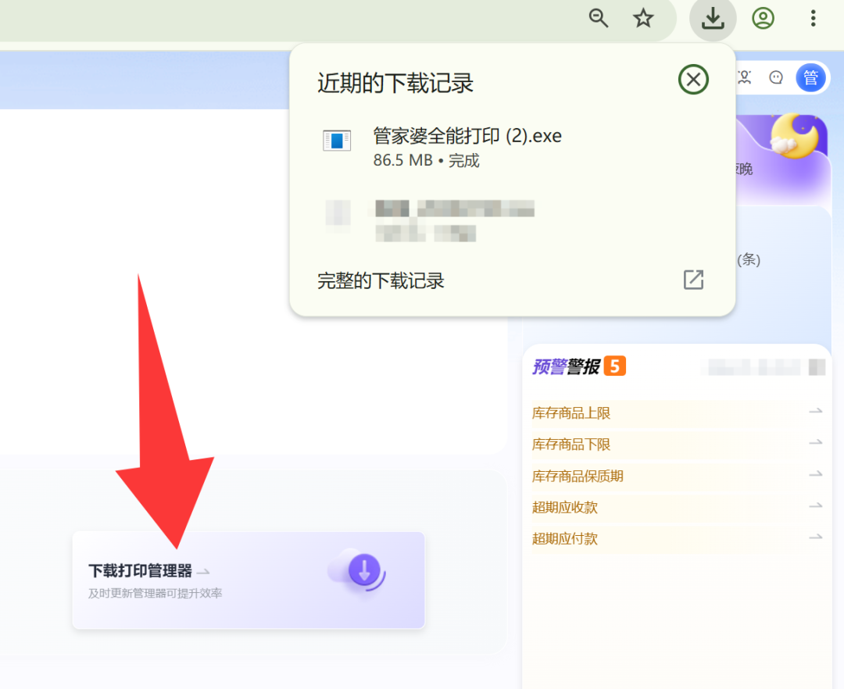Image resolution: width=844 pixels, height=689 pixels.
Task: Click the 预警警报 panel title
Action: pos(566,366)
